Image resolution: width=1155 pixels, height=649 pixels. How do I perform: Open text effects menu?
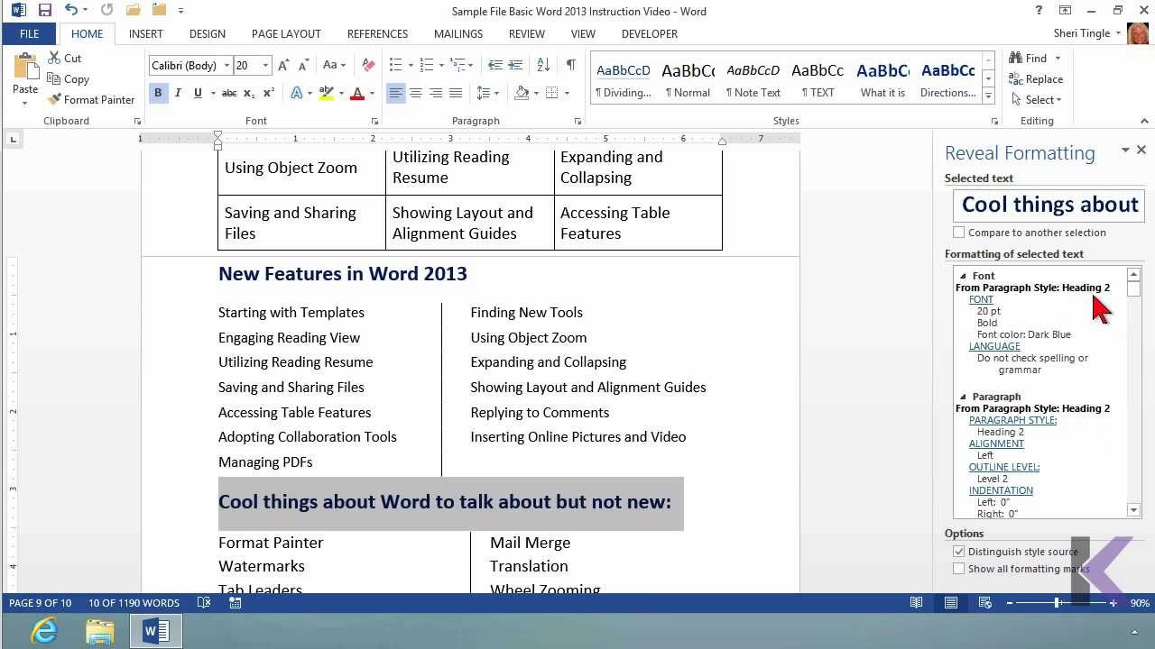click(x=298, y=93)
